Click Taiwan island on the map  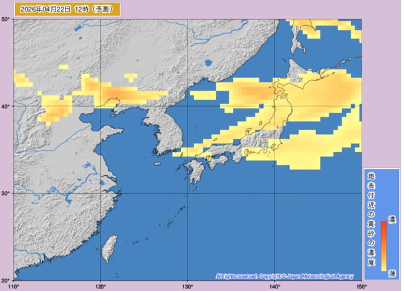tap(108, 249)
